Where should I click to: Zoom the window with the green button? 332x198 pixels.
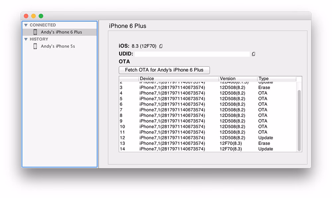tap(41, 16)
